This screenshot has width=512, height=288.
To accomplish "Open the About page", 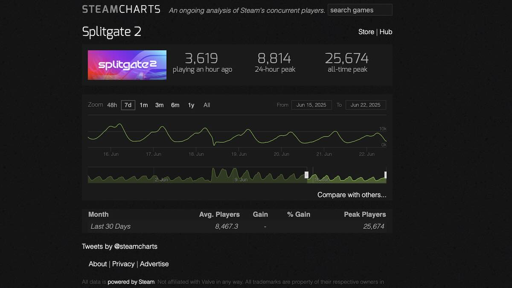I will [98, 264].
